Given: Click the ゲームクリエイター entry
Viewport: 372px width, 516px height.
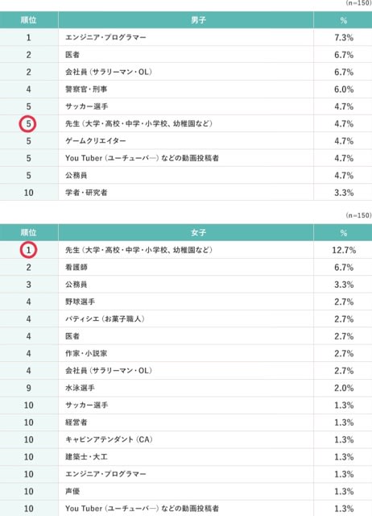Looking at the screenshot, I should (96, 141).
